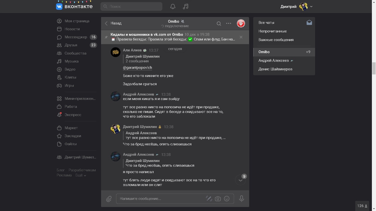Click the Поиск search box

click(x=132, y=6)
